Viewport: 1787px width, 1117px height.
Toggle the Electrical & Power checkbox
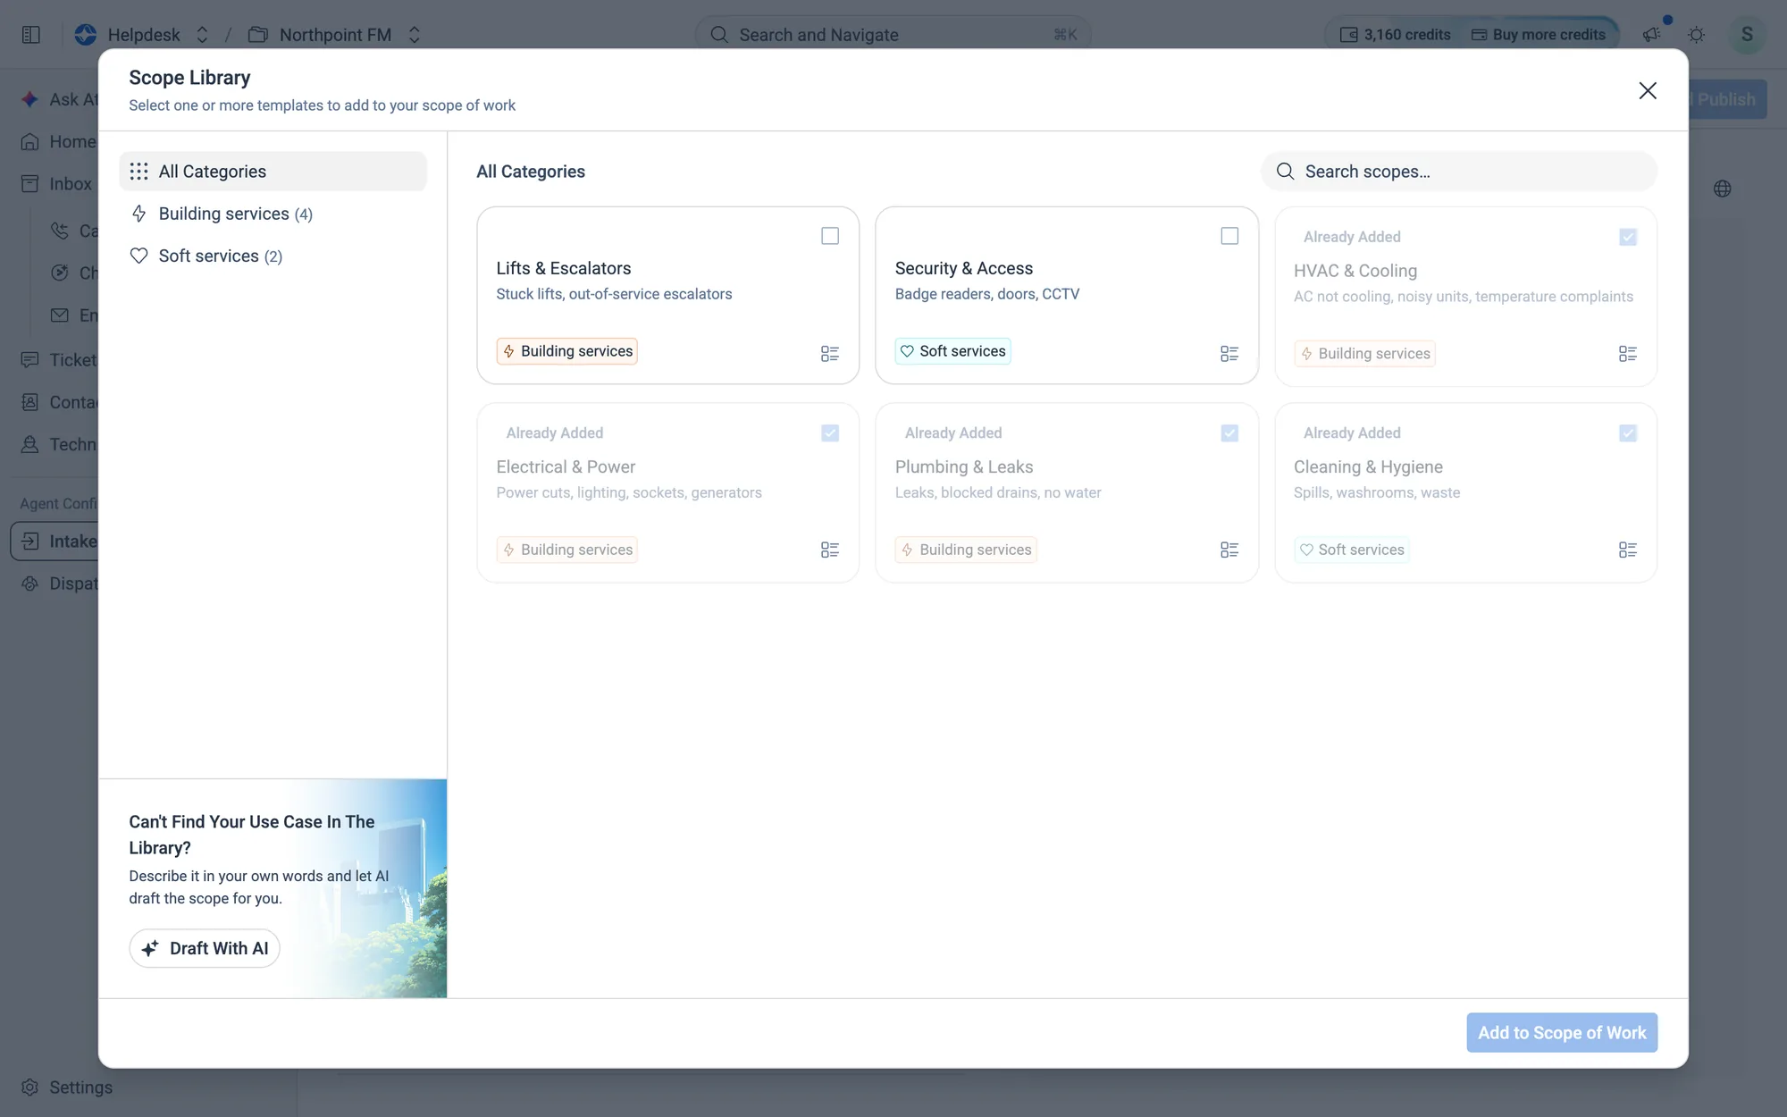coord(830,433)
